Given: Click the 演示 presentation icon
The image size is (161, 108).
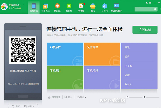Looking at the screenshot, I should coord(65,97).
